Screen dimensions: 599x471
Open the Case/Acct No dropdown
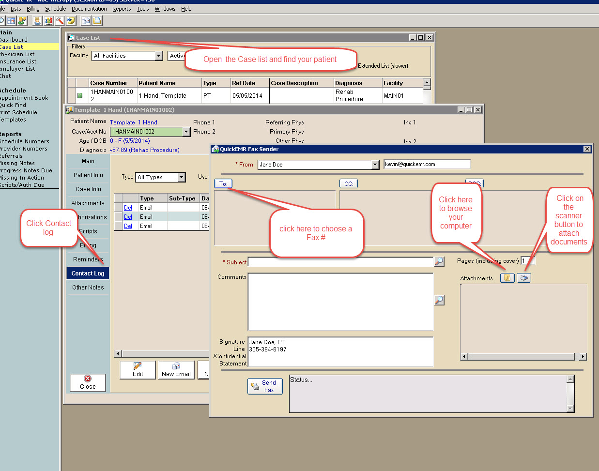click(186, 132)
